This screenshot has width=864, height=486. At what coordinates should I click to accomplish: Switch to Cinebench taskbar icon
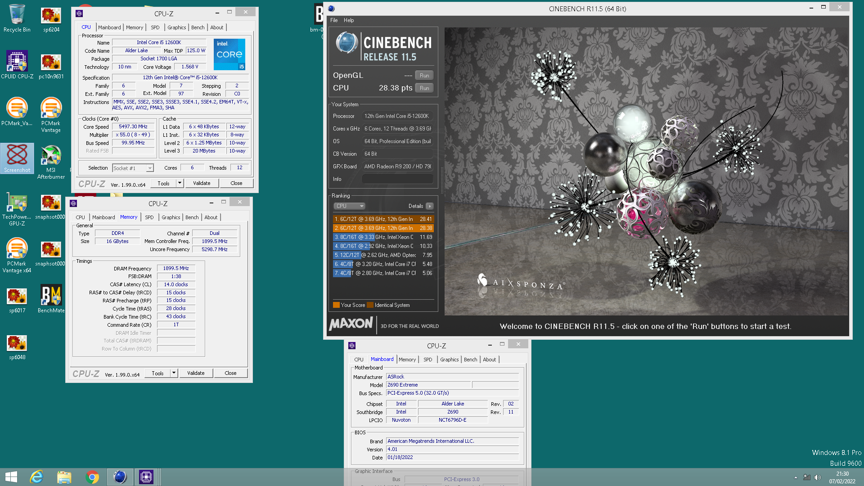tap(120, 477)
